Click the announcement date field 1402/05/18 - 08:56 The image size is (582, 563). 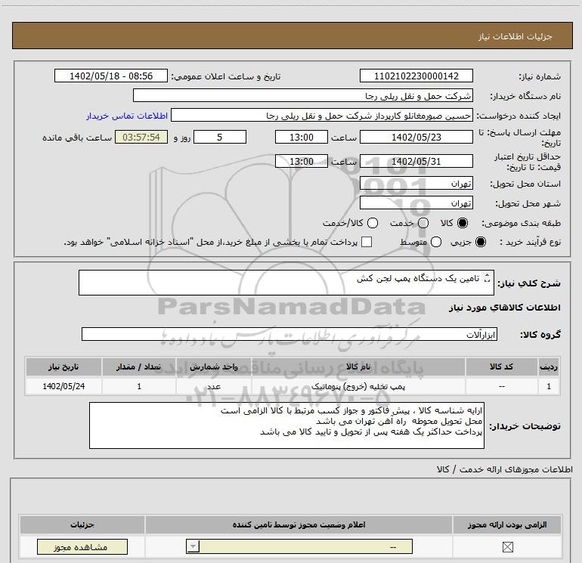[111, 76]
